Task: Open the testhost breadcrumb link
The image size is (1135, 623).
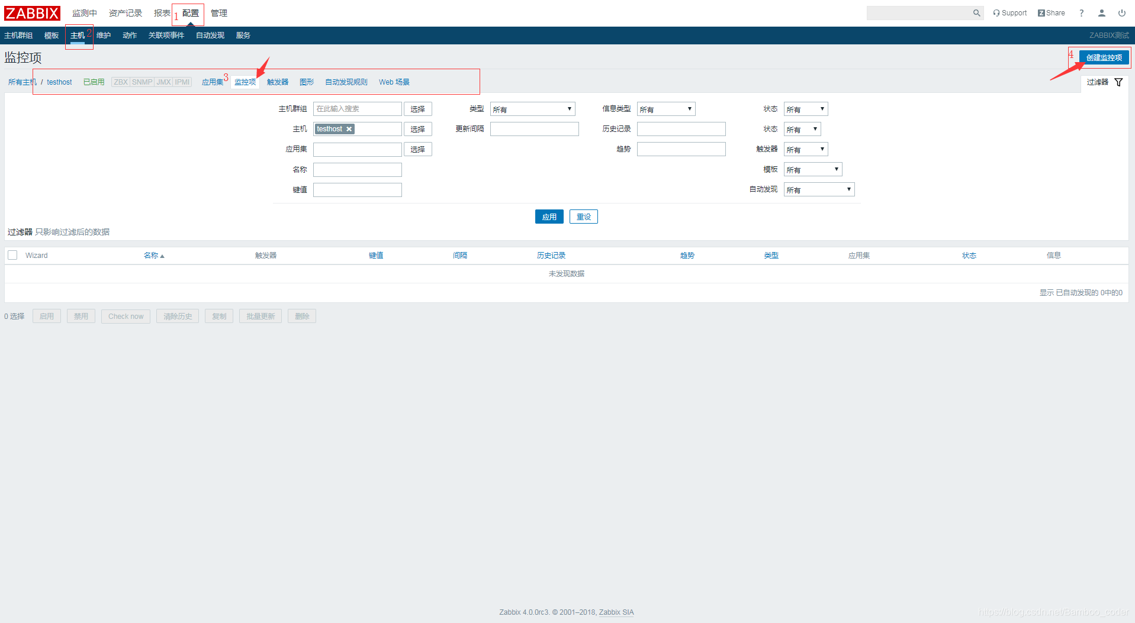Action: (x=59, y=82)
